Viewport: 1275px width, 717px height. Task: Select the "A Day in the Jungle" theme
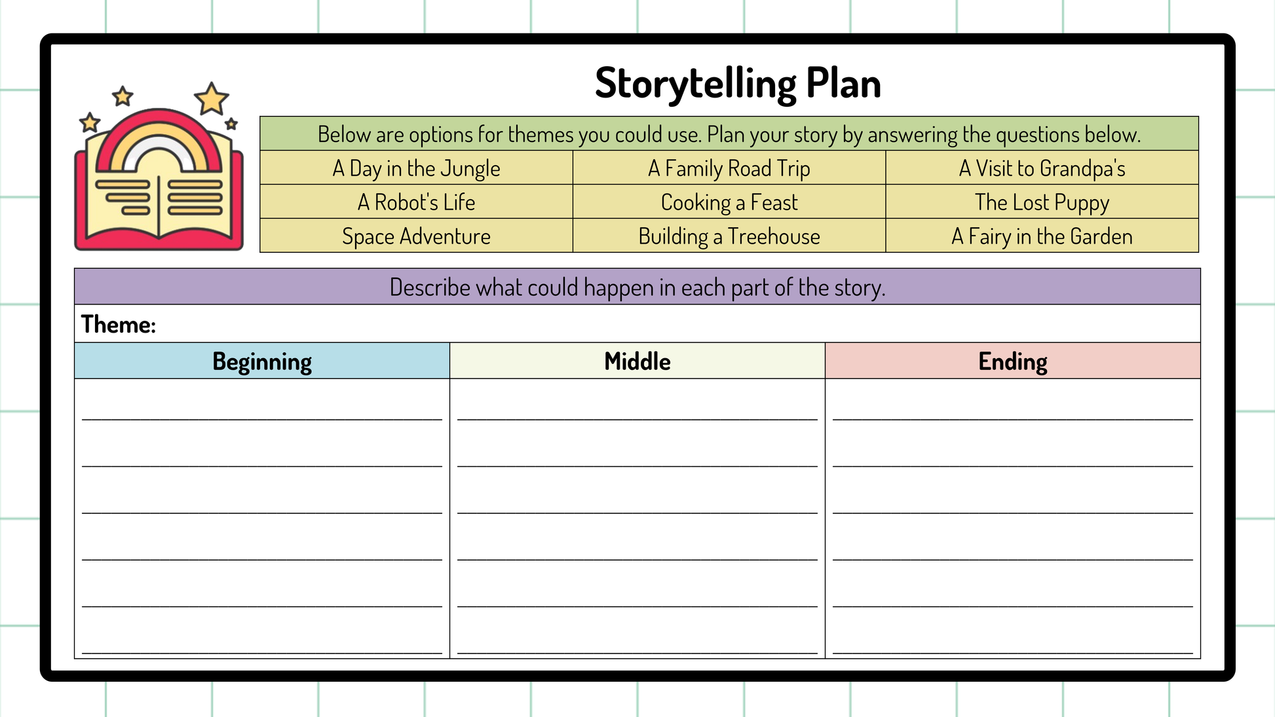[x=416, y=168]
